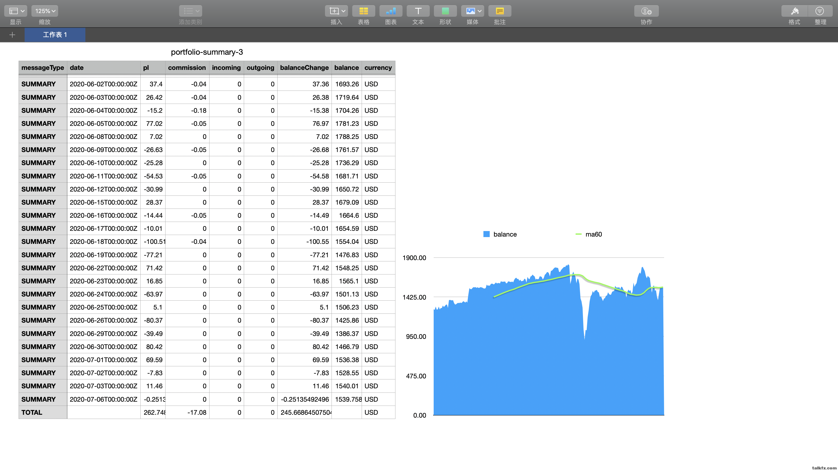Open the 125% zoom dropdown
This screenshot has height=471, width=838.
(x=45, y=11)
